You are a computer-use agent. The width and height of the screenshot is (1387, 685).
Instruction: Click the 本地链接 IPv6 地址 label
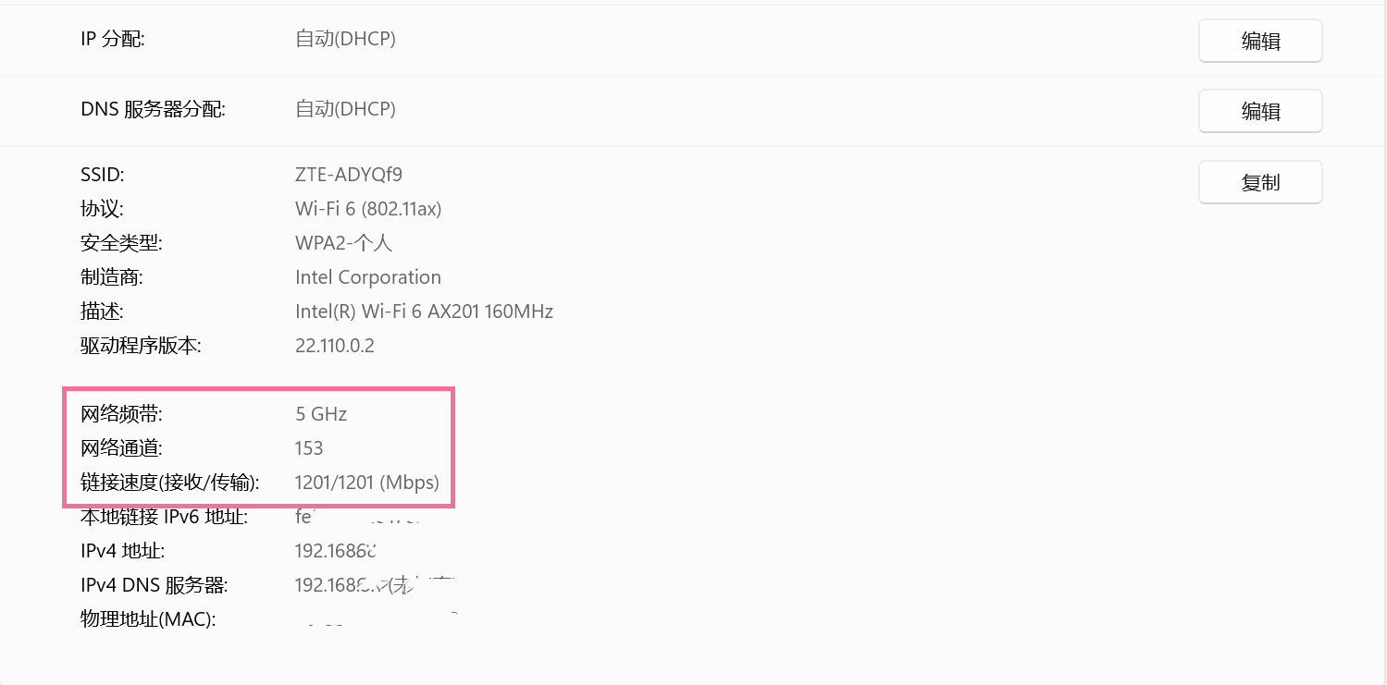click(164, 517)
